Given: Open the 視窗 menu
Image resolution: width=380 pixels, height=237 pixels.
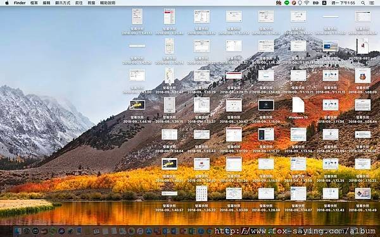Looking at the screenshot, I should [91, 3].
